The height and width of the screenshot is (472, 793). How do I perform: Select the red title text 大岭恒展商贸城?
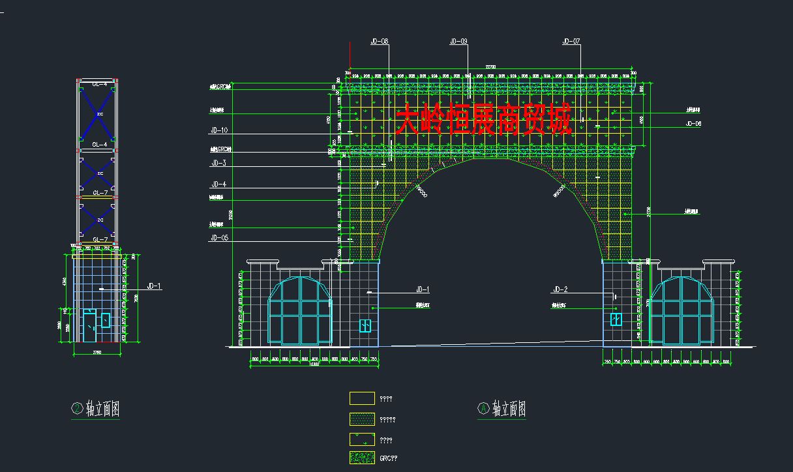[x=483, y=119]
